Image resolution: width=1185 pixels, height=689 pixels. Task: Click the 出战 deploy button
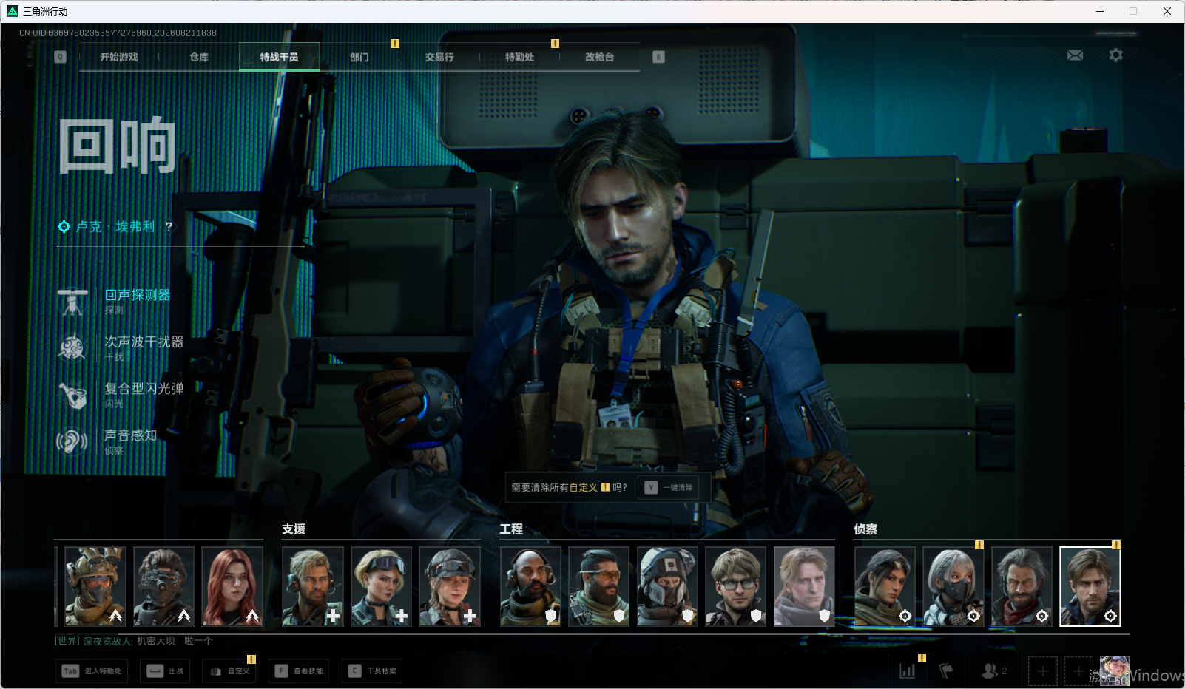(x=165, y=671)
